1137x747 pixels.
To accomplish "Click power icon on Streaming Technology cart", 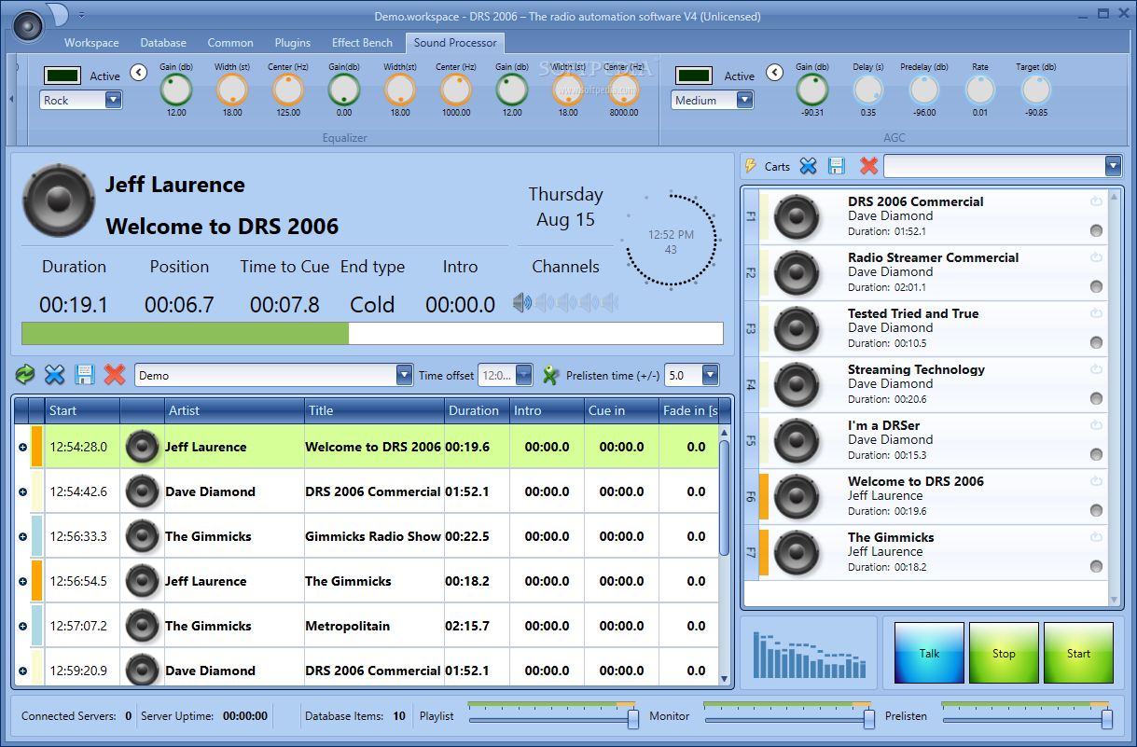I will [x=1096, y=369].
